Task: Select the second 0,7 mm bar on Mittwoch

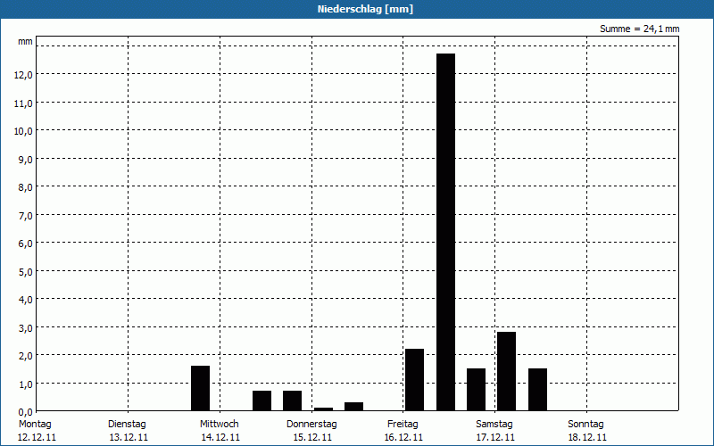Action: pyautogui.click(x=293, y=401)
